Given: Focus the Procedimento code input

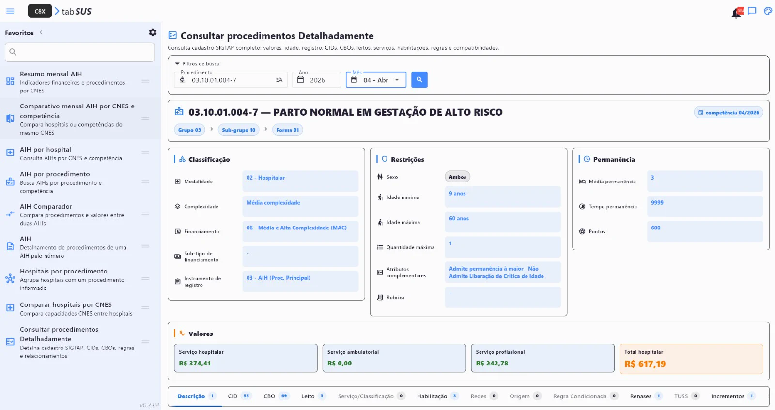Looking at the screenshot, I should point(231,80).
